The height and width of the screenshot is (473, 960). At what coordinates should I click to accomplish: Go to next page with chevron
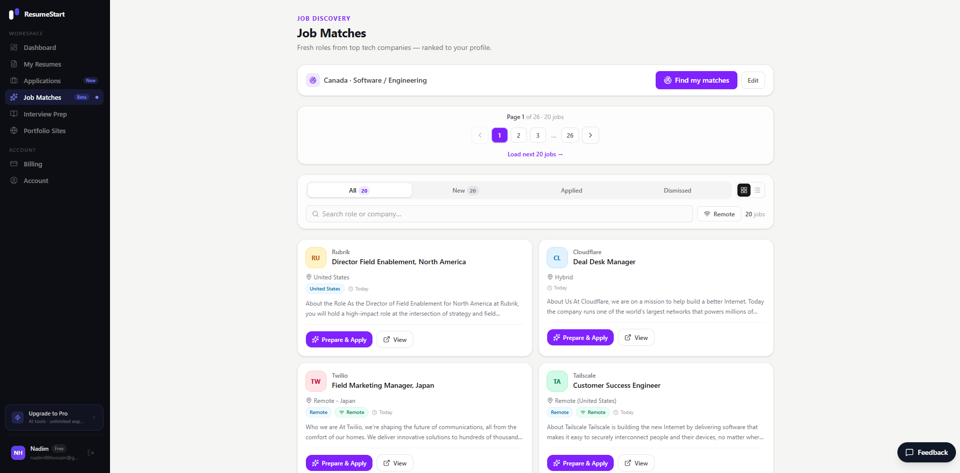(591, 135)
